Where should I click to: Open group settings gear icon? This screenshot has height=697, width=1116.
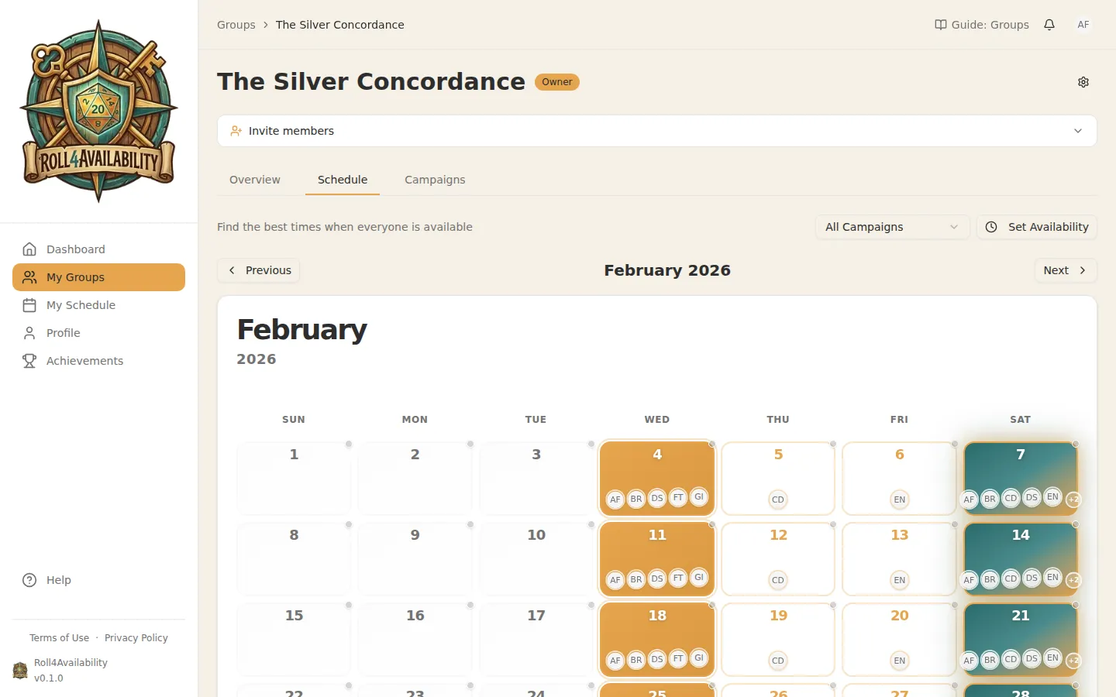[1083, 82]
